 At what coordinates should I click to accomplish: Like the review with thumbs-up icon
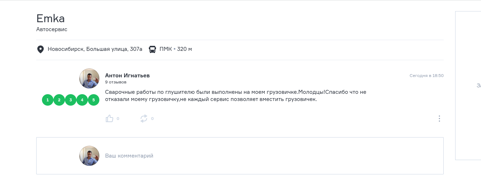click(x=109, y=119)
